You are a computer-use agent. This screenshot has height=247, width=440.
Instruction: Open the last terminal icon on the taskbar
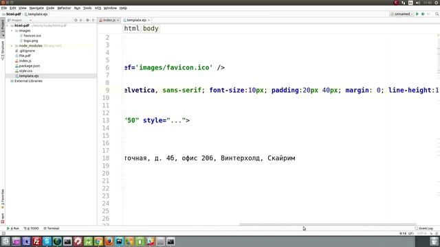170,242
